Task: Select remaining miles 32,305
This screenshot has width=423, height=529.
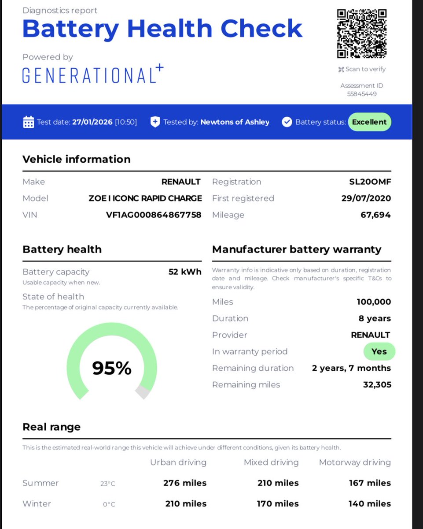Action: point(377,385)
